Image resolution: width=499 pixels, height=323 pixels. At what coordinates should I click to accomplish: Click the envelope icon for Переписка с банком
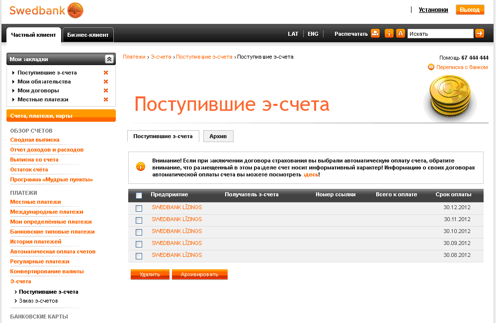pyautogui.click(x=431, y=67)
